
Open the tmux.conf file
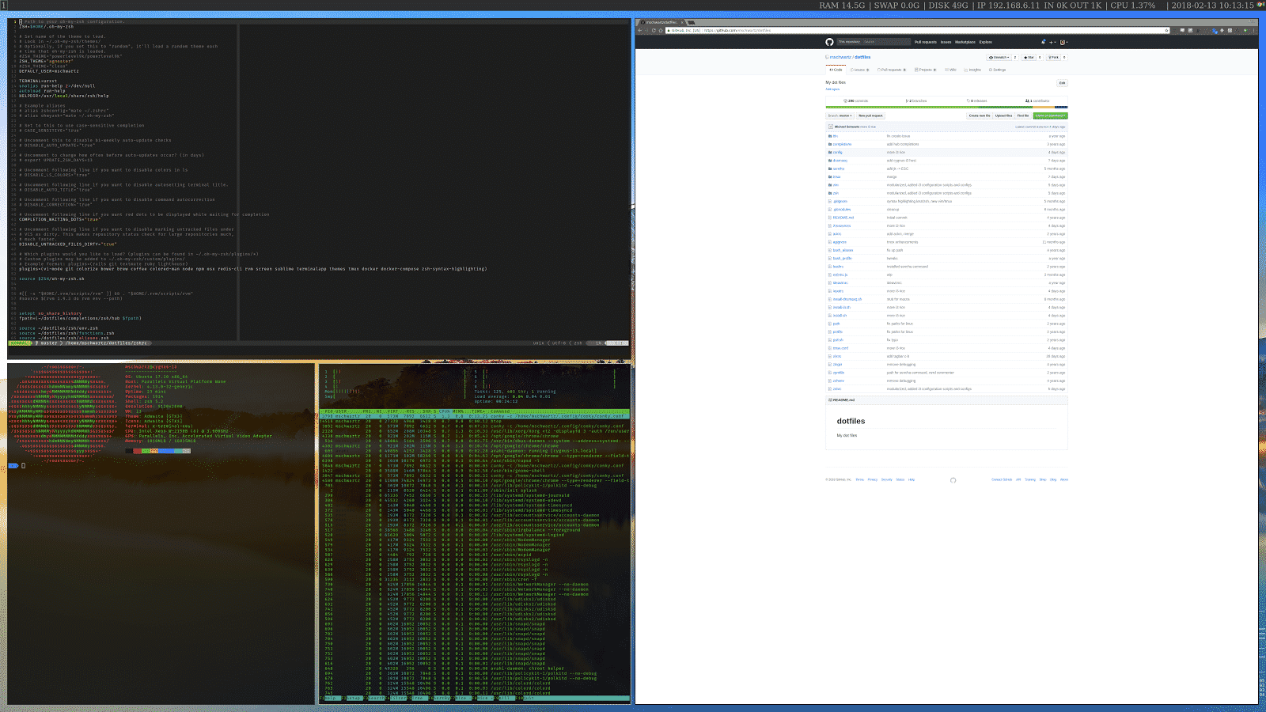coord(840,348)
